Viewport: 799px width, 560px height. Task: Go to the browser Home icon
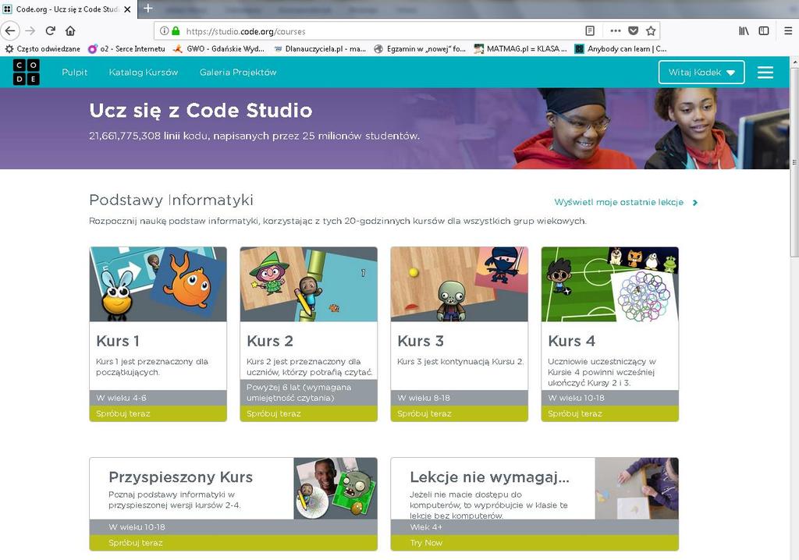70,31
